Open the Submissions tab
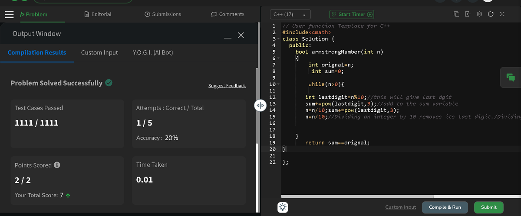Viewport: 521px width, 216px height. [163, 14]
